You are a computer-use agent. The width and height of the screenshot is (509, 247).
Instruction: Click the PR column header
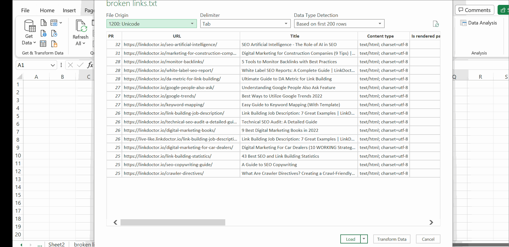[x=114, y=36]
